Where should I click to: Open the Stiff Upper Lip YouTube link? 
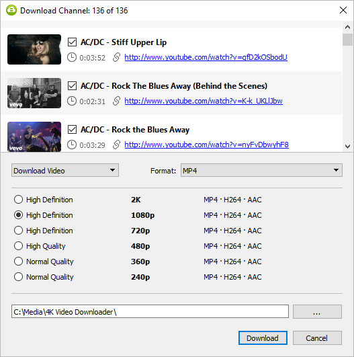coord(206,57)
